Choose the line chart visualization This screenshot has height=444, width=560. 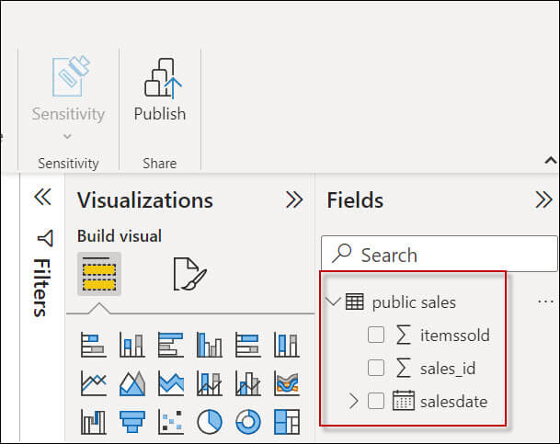point(93,382)
